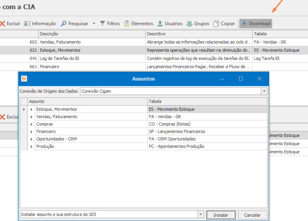Click the GF - Lançamentos Financeiros cell
The image size is (308, 221).
tap(207, 132)
